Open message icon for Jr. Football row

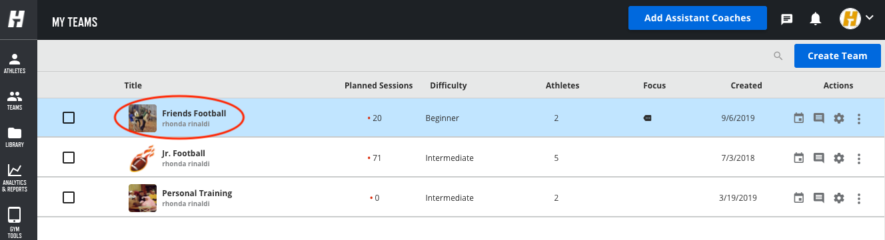coord(819,158)
